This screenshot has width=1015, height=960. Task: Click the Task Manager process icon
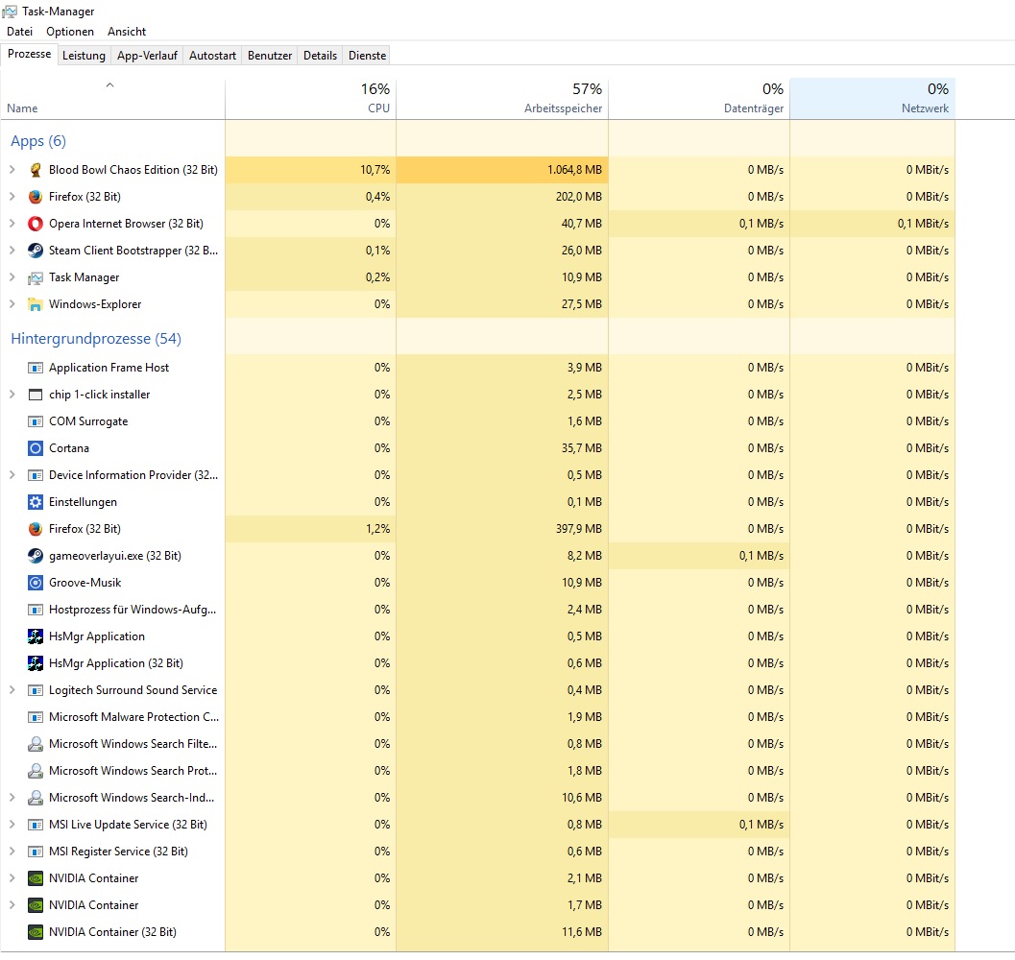(x=36, y=277)
